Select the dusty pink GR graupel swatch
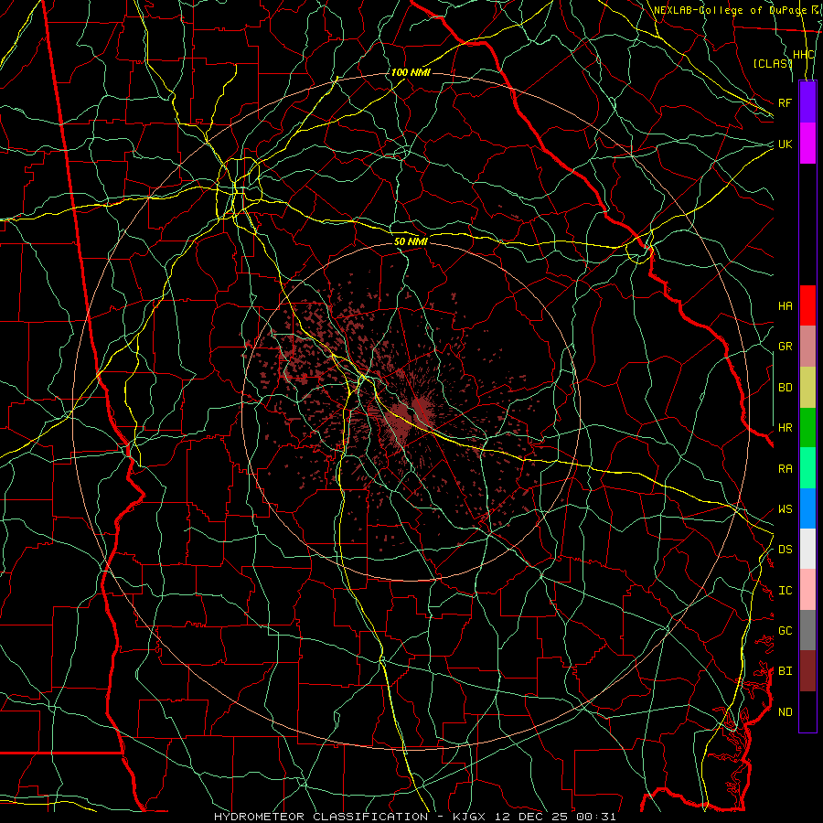 tap(807, 346)
